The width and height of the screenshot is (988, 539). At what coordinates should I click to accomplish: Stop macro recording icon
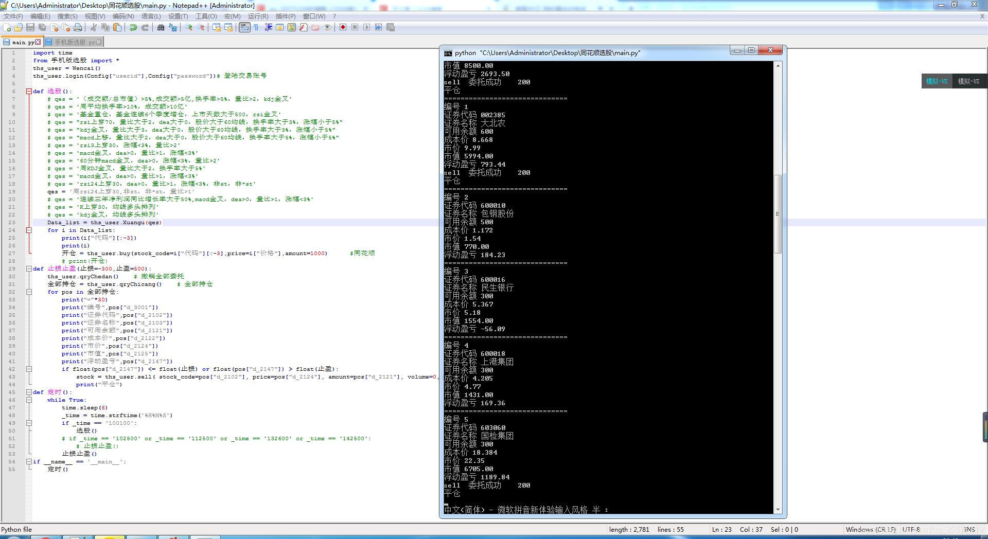pos(355,27)
